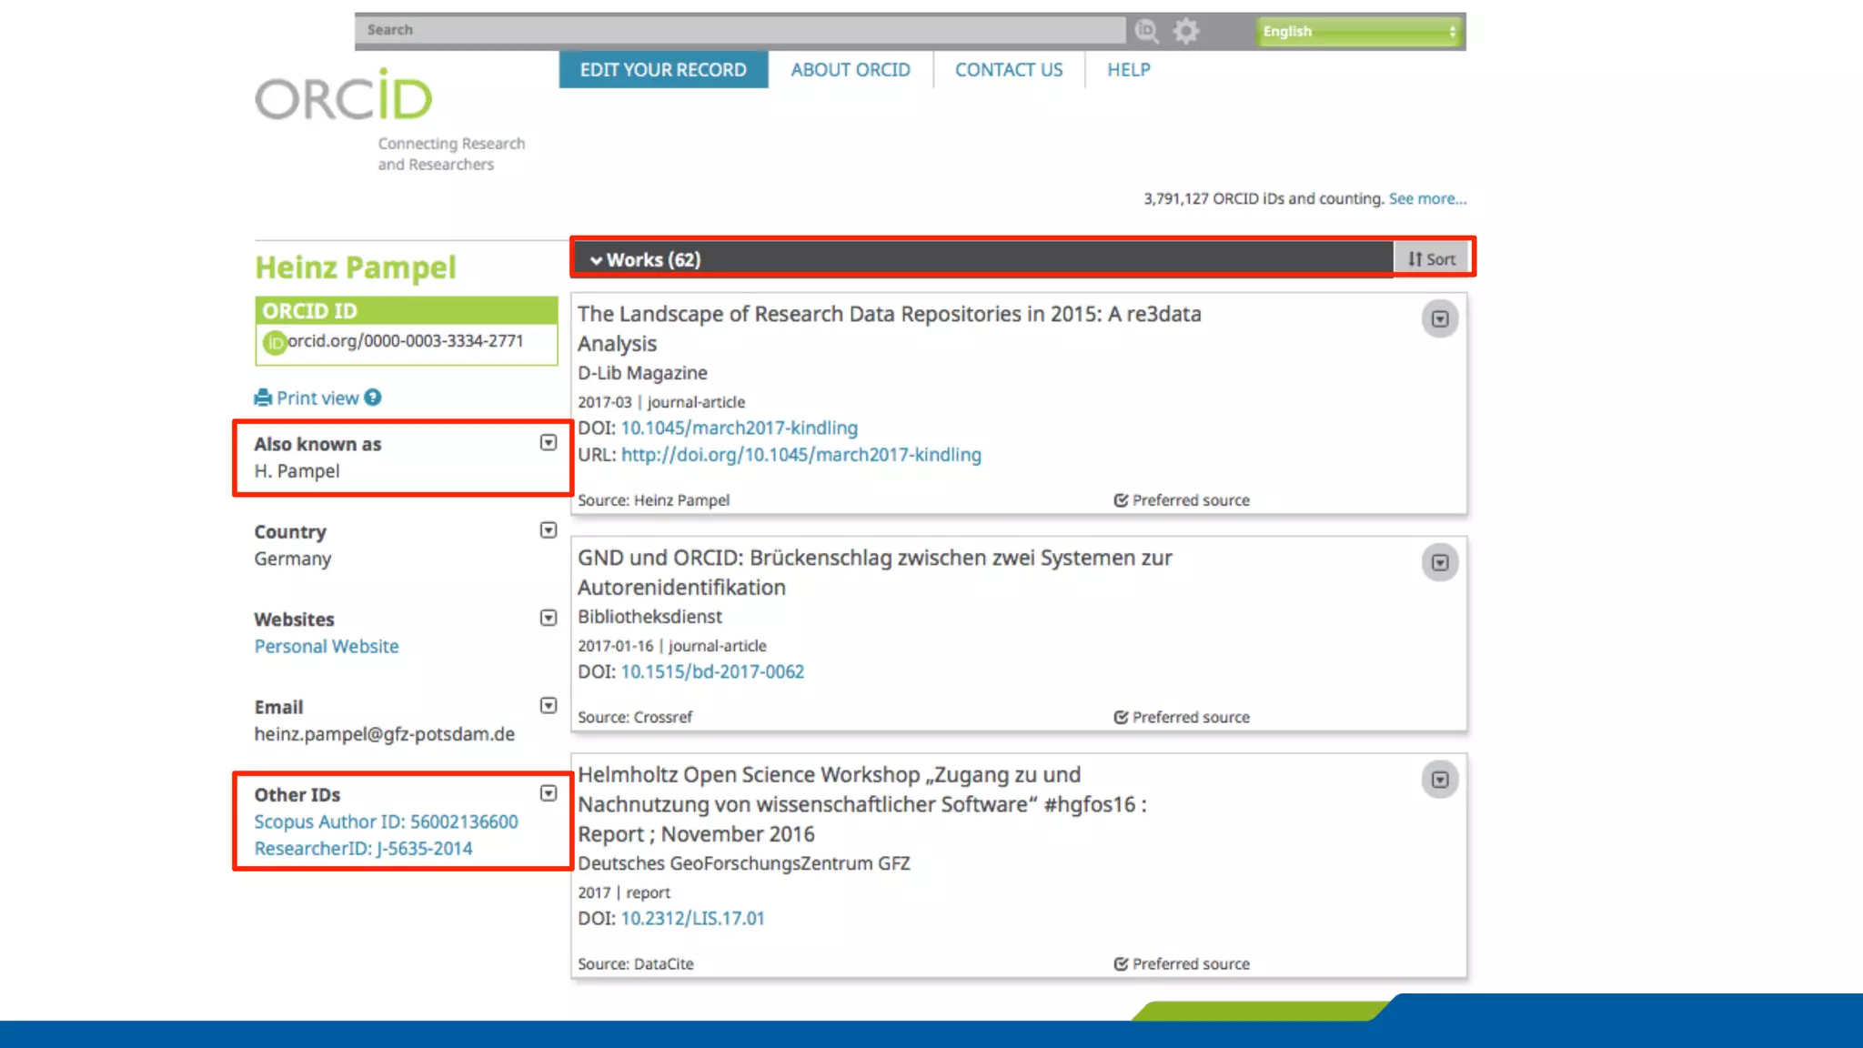Open the English language dropdown

click(x=1360, y=31)
